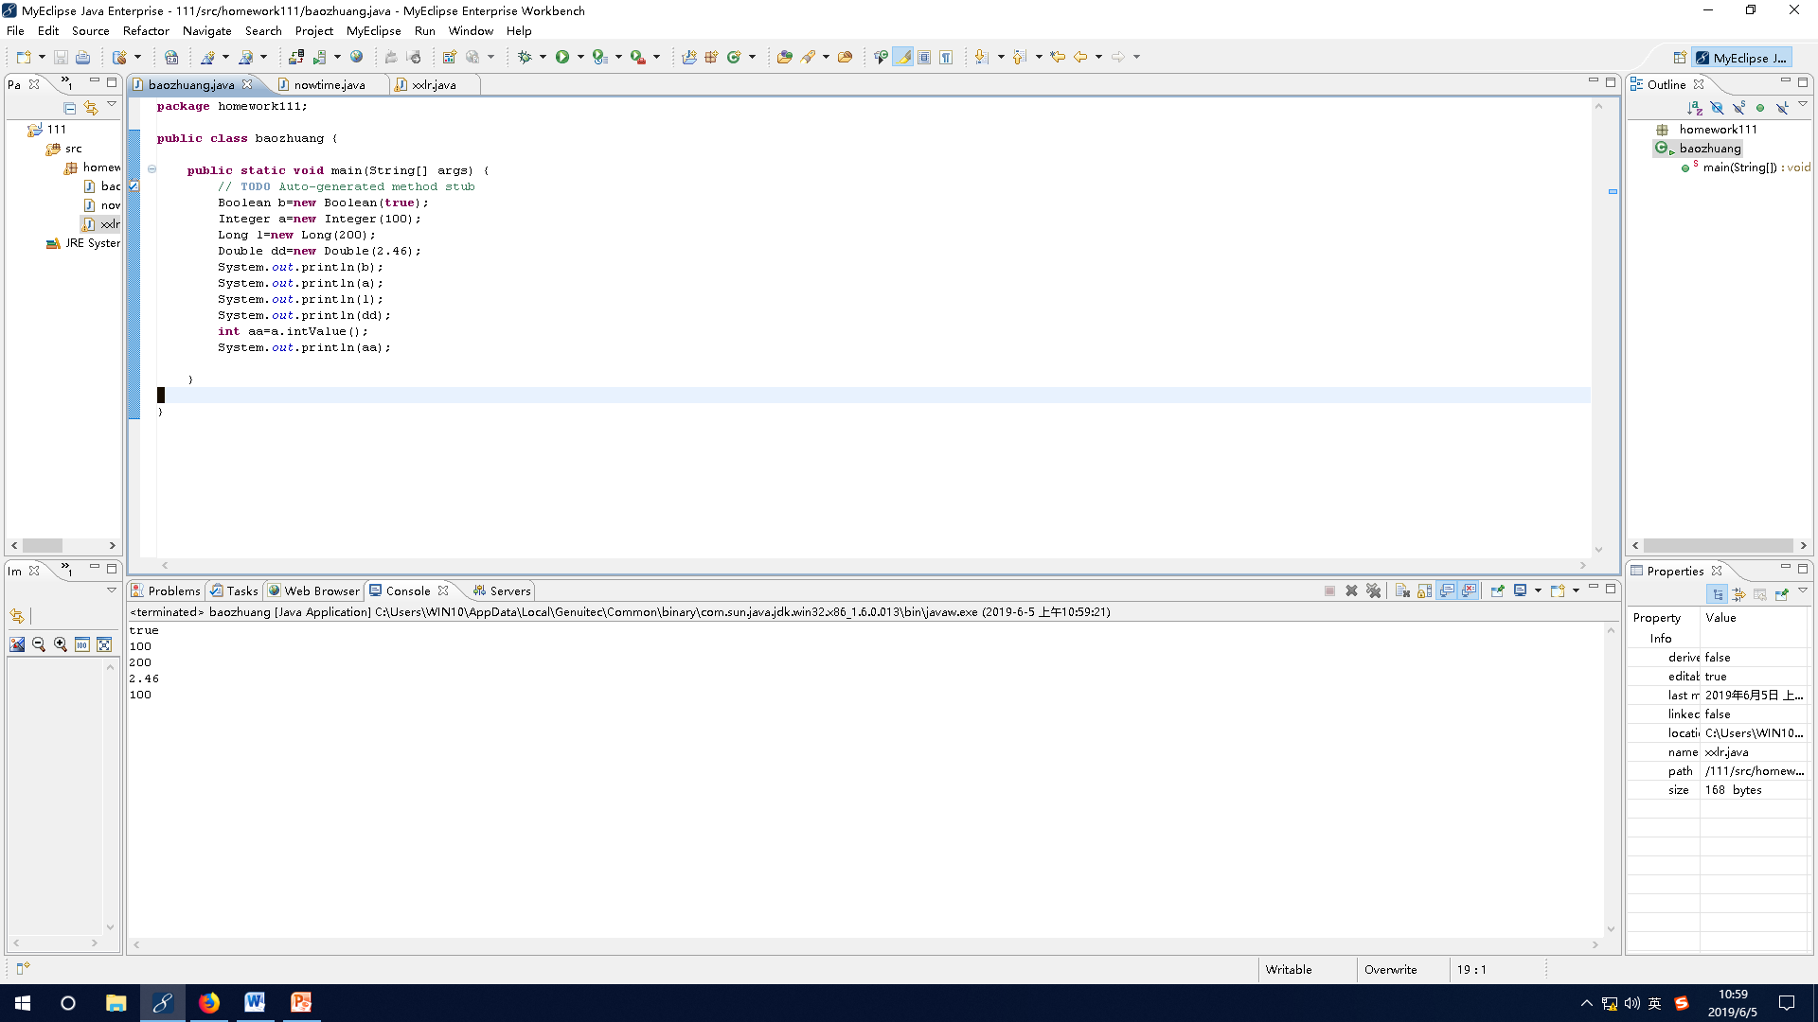Remove all terminated launches in Console
This screenshot has height=1022, width=1818.
1373,590
